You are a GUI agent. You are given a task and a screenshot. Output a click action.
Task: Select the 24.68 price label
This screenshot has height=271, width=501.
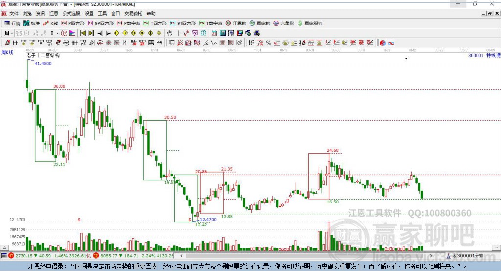(333, 150)
